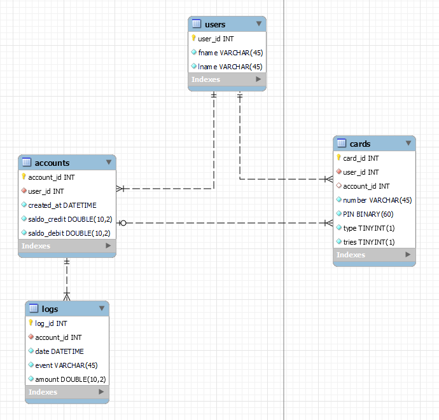
Task: Click the account_id hollow diamond in cards
Action: 338,186
